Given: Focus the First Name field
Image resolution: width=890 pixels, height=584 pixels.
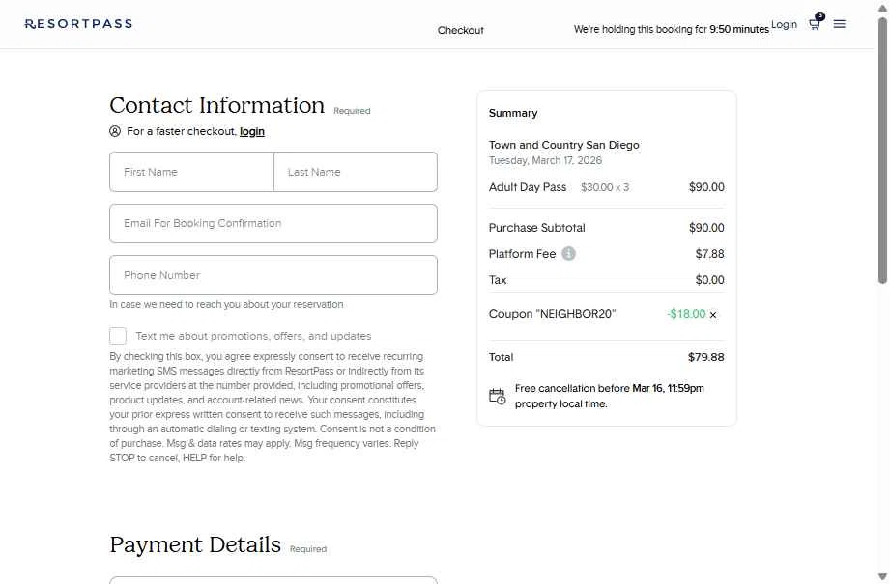Looking at the screenshot, I should 191,172.
